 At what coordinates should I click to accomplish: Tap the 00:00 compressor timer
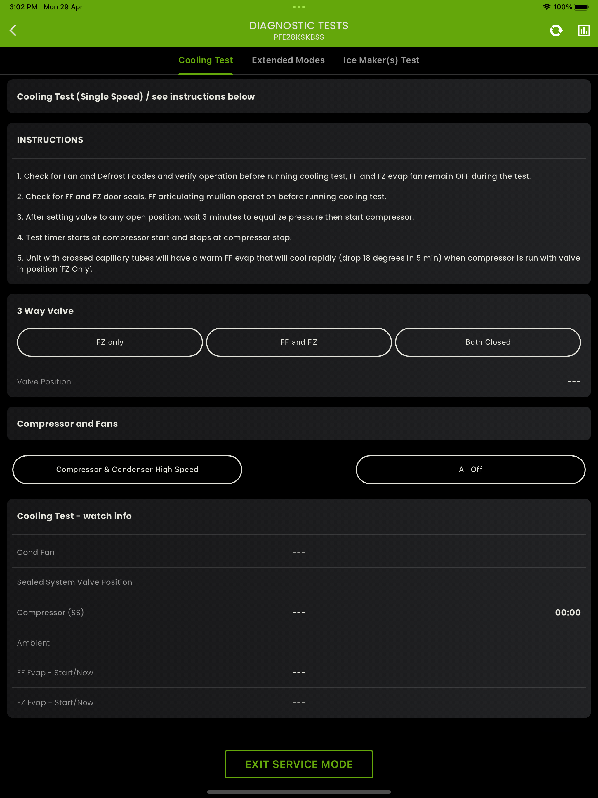tap(568, 612)
